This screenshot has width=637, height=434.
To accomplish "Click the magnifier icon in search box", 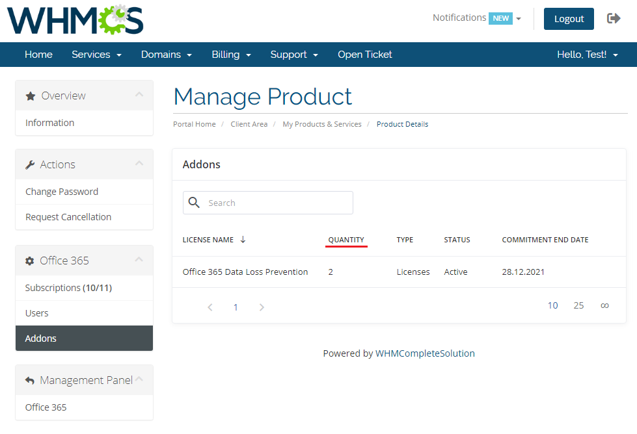I will (194, 203).
